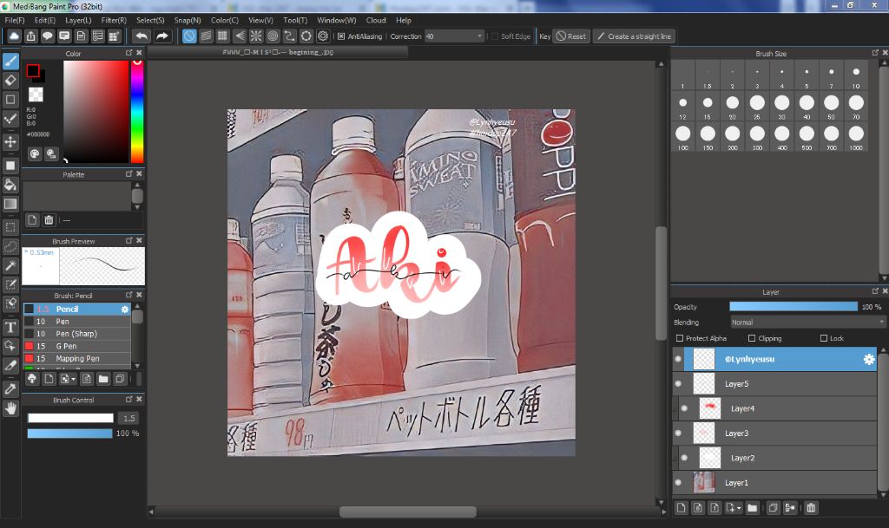Delete palette color with the trash icon
The image size is (889, 528).
[49, 219]
